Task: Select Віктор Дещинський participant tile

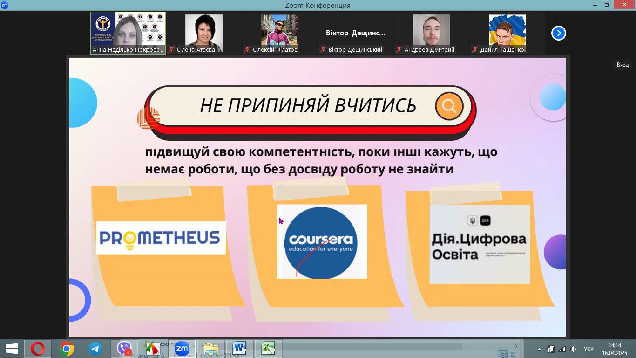Action: tap(356, 33)
